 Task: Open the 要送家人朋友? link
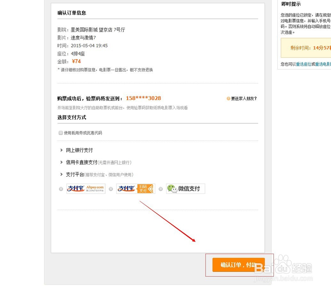click(x=244, y=98)
